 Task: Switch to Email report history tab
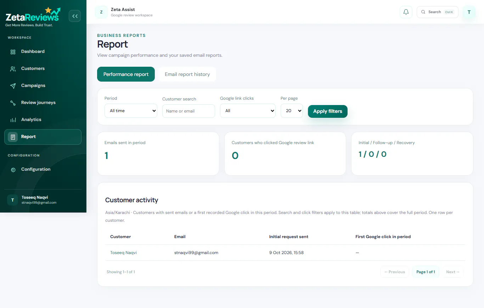187,74
